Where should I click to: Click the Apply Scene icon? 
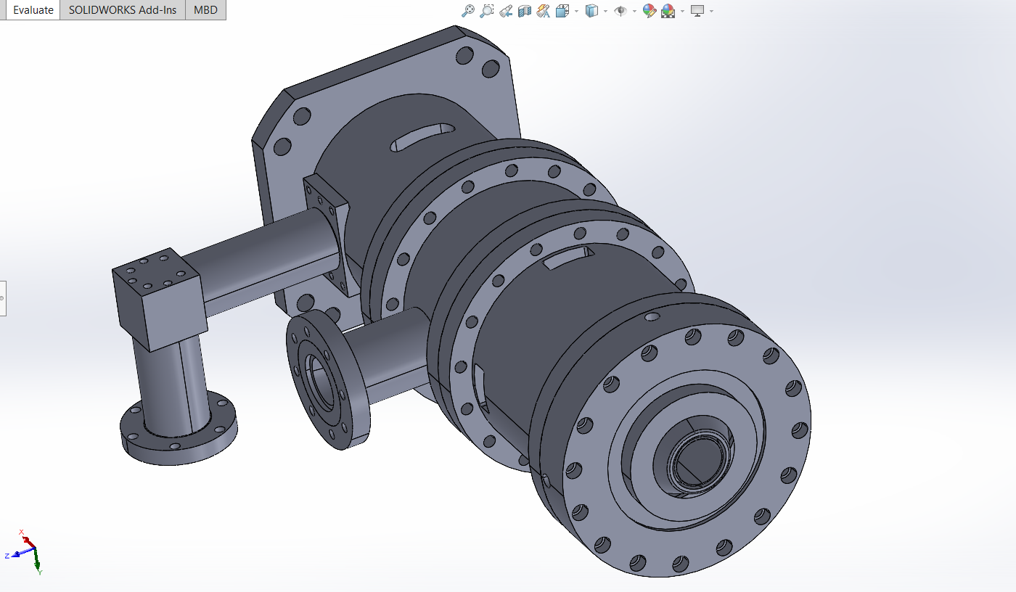click(x=668, y=11)
